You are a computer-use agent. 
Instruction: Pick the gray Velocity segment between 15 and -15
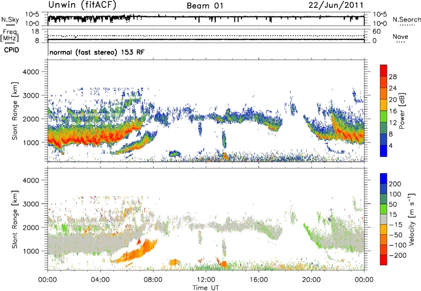point(384,220)
